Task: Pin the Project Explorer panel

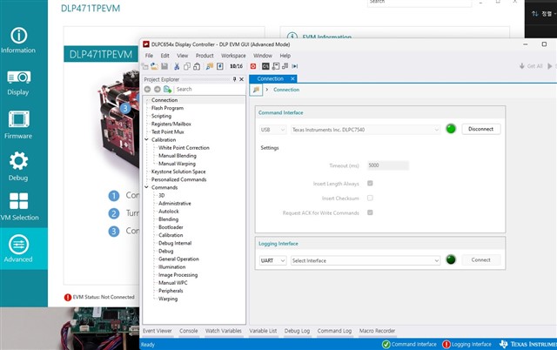Action: tap(234, 79)
